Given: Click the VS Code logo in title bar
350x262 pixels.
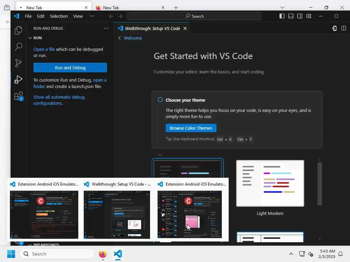Looking at the screenshot, I should pyautogui.click(x=16, y=16).
